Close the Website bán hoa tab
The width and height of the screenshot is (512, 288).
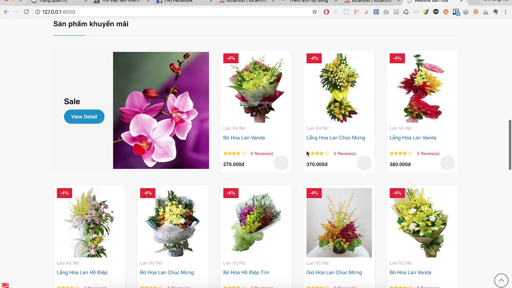click(x=462, y=2)
